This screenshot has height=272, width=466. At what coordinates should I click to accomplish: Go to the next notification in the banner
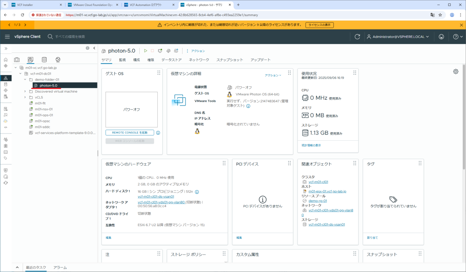25,25
